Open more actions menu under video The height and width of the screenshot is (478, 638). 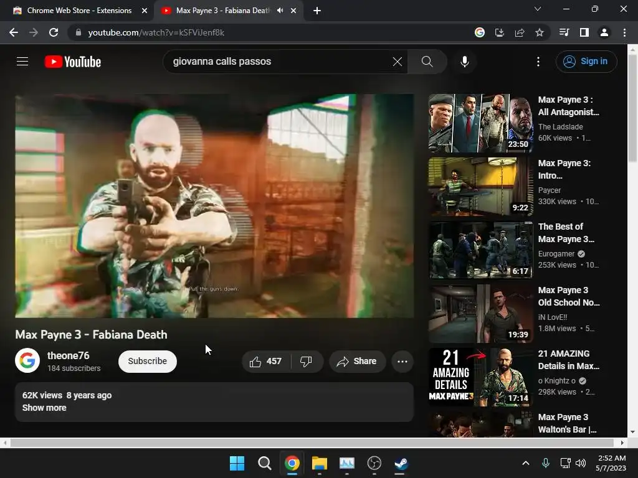pos(402,362)
